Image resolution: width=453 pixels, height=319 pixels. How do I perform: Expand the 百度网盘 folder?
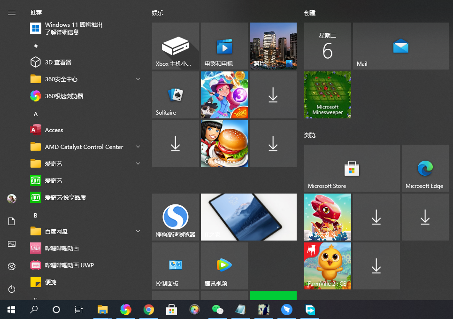tap(138, 231)
